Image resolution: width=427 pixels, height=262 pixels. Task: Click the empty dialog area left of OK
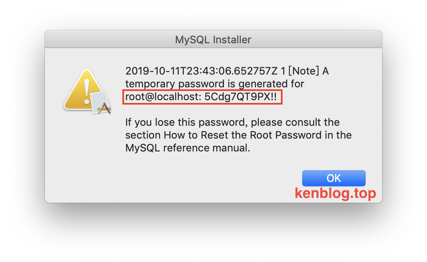[x=174, y=178]
